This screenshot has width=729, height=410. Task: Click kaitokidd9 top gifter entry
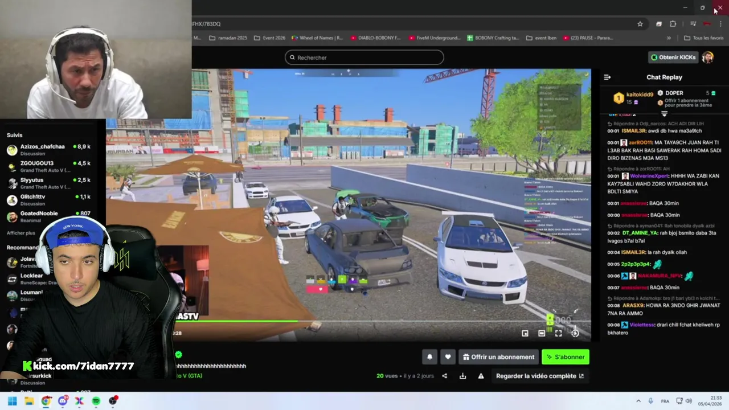(633, 98)
